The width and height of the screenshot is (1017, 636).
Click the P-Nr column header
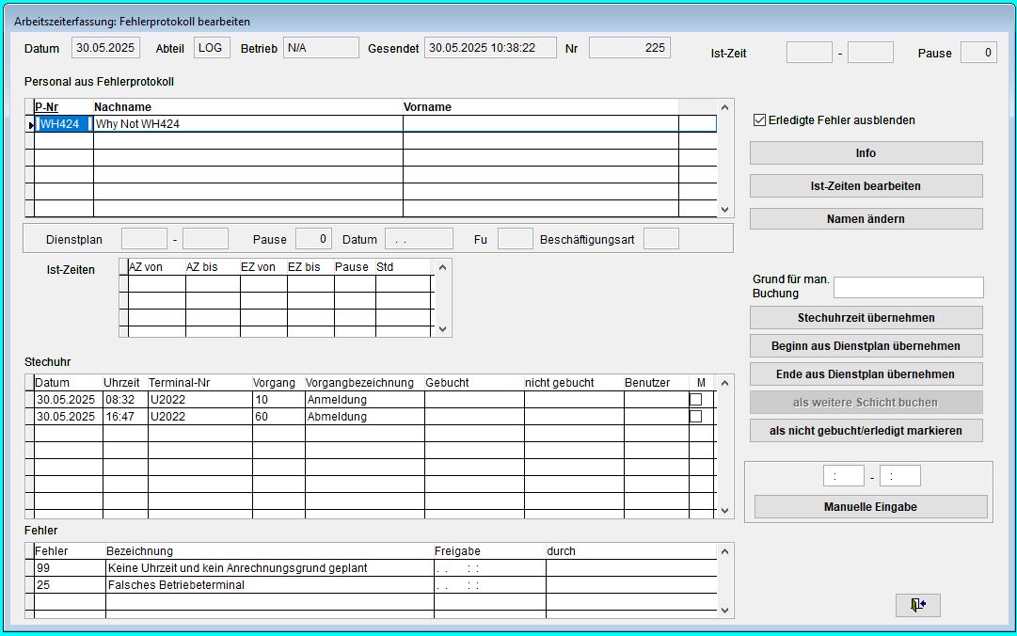pos(64,107)
